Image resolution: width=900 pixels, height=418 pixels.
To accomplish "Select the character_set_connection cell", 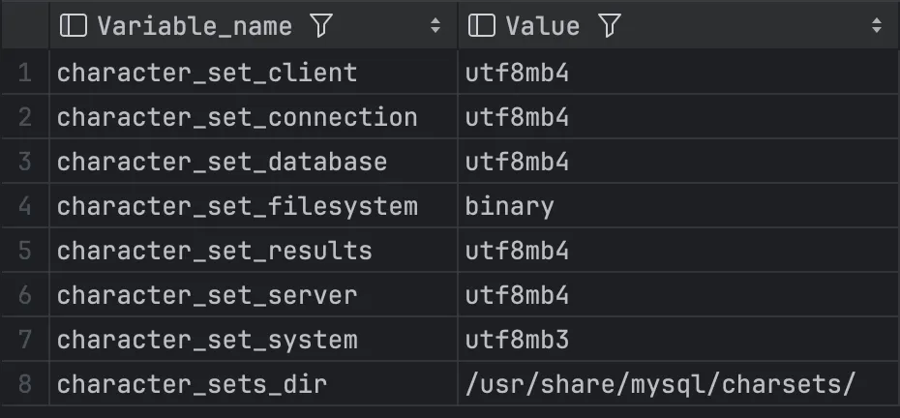I will pos(237,117).
